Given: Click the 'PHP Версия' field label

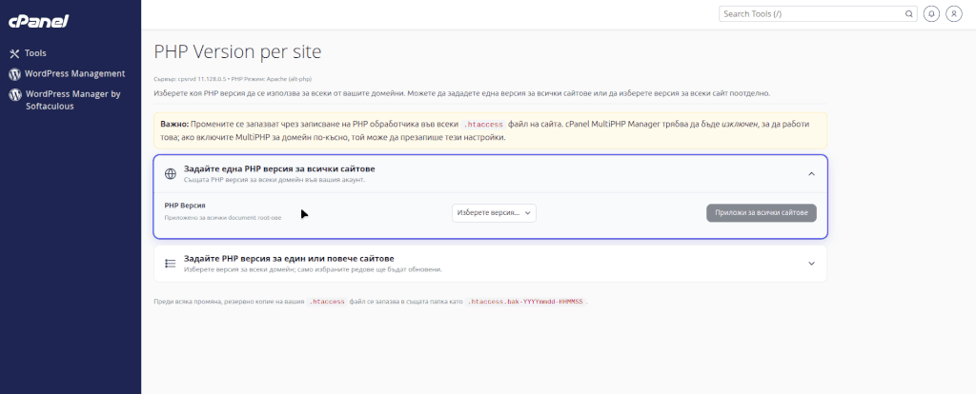Looking at the screenshot, I should click(x=185, y=205).
